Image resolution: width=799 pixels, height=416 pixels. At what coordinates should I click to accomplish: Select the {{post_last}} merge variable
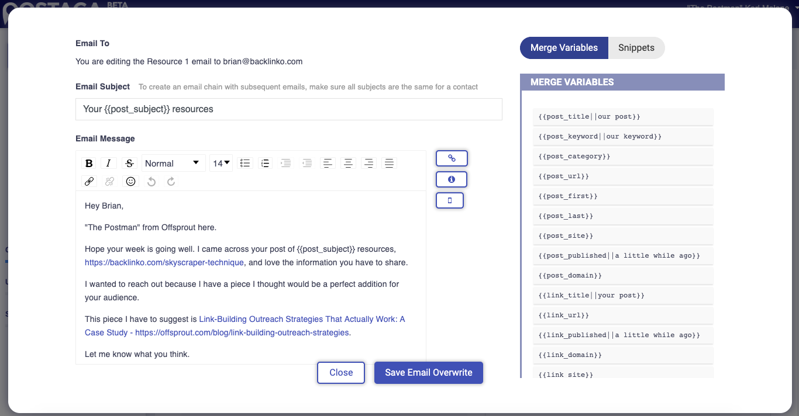[623, 216]
